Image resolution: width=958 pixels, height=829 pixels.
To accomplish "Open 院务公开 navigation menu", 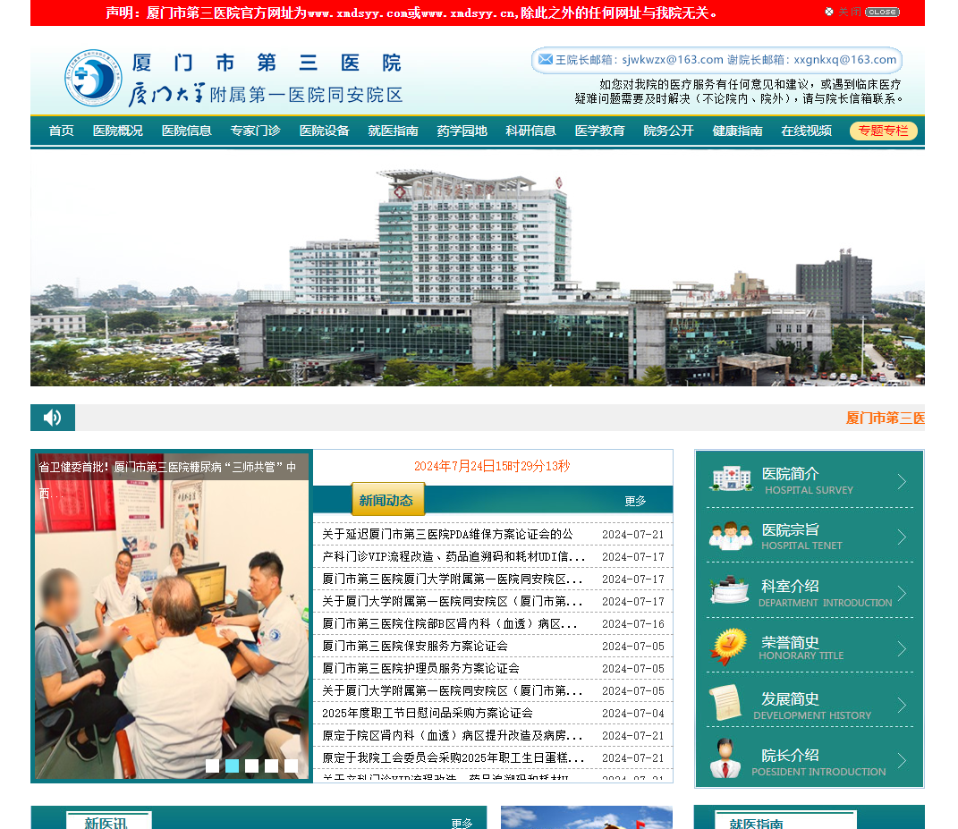I will point(668,131).
